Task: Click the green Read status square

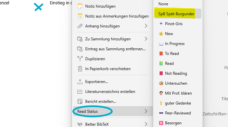Action: [x=161, y=63]
